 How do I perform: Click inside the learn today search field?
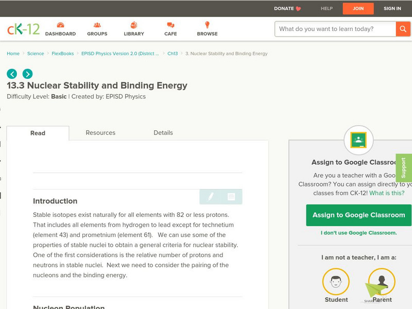(x=332, y=29)
